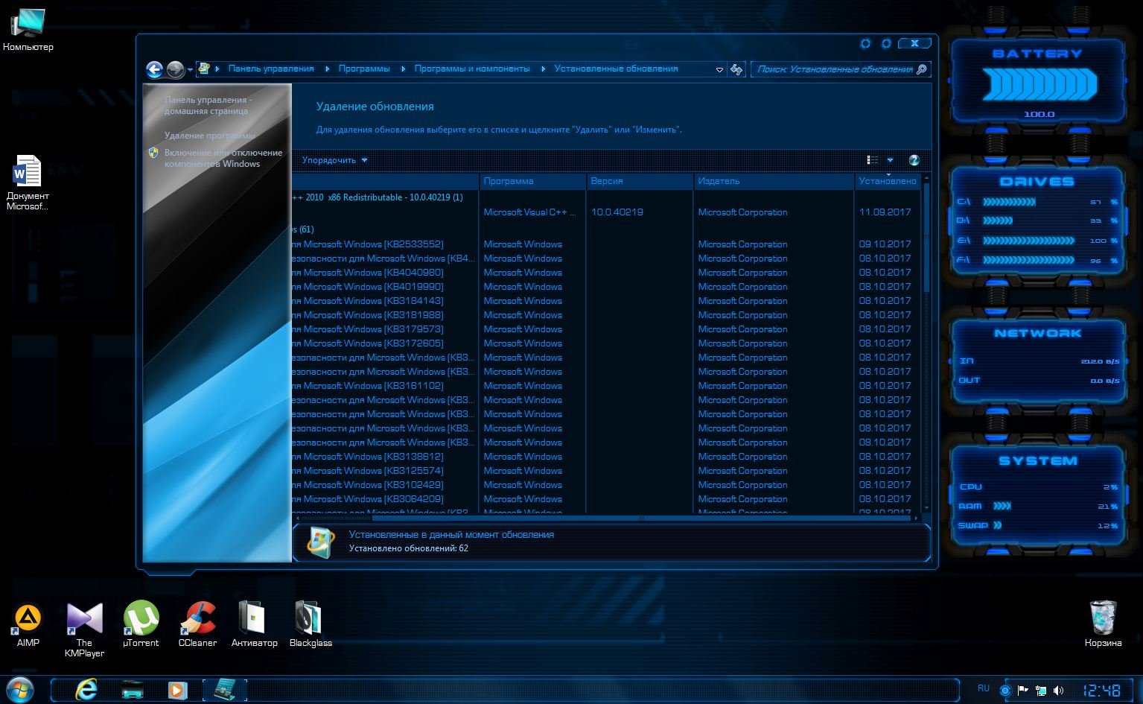Select Установленные обновления breadcrumb
This screenshot has width=1143, height=704.
(616, 69)
